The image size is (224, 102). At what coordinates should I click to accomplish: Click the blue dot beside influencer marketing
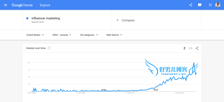click(x=27, y=18)
